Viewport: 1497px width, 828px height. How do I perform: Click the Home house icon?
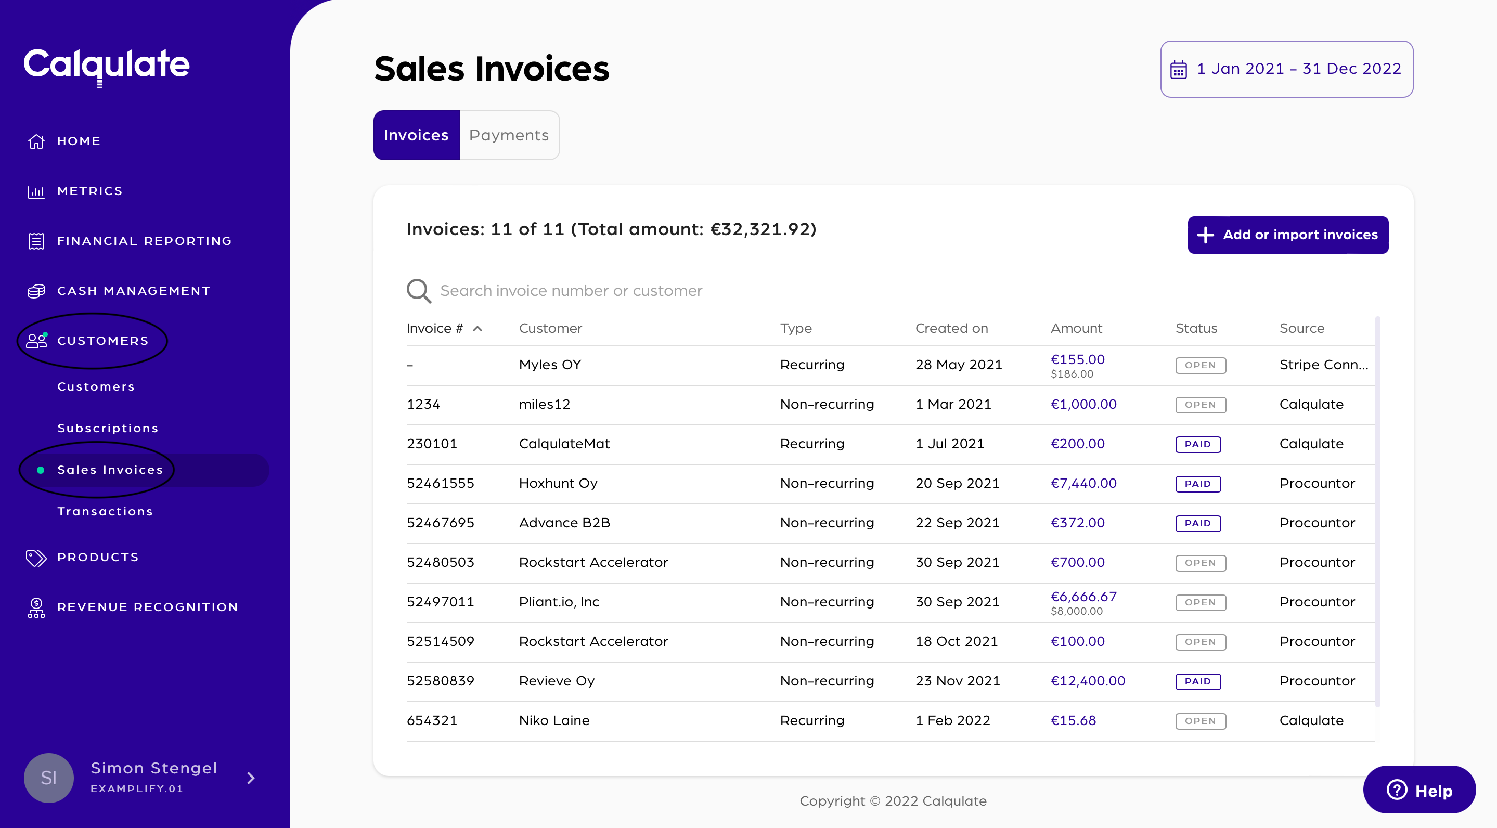point(36,141)
